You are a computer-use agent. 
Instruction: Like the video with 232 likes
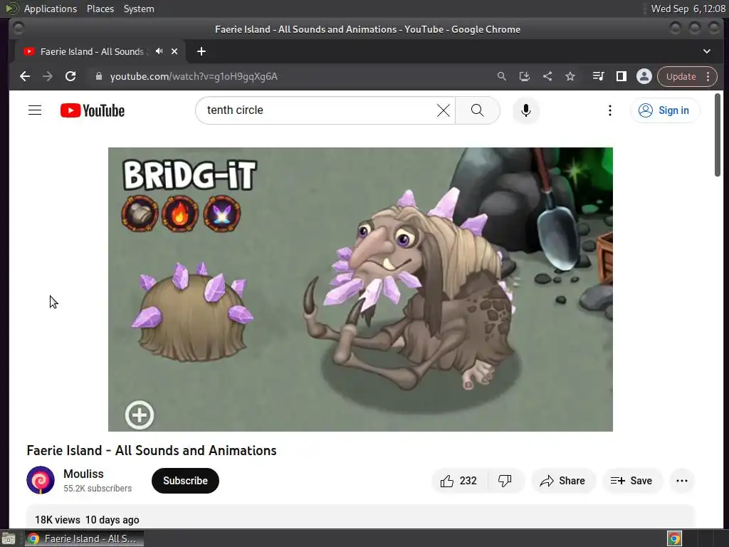[459, 481]
